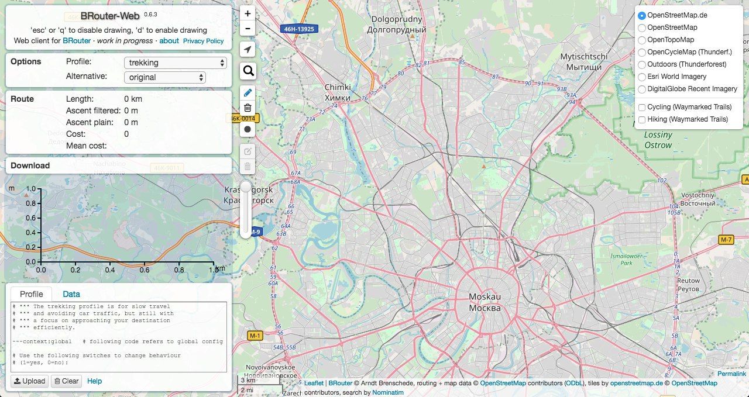Click the 'Lossiny Ostrow' park label
The image size is (749, 397).
pos(658,140)
